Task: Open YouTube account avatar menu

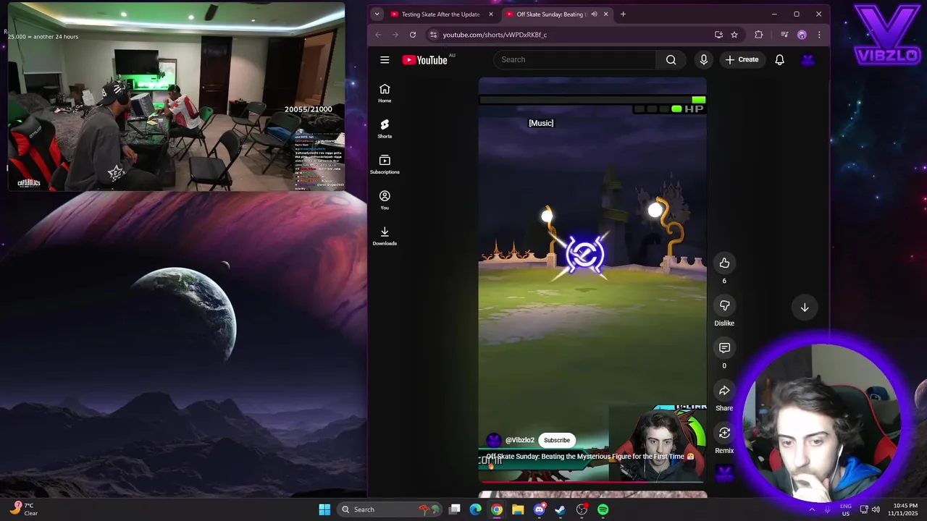Action: point(808,60)
